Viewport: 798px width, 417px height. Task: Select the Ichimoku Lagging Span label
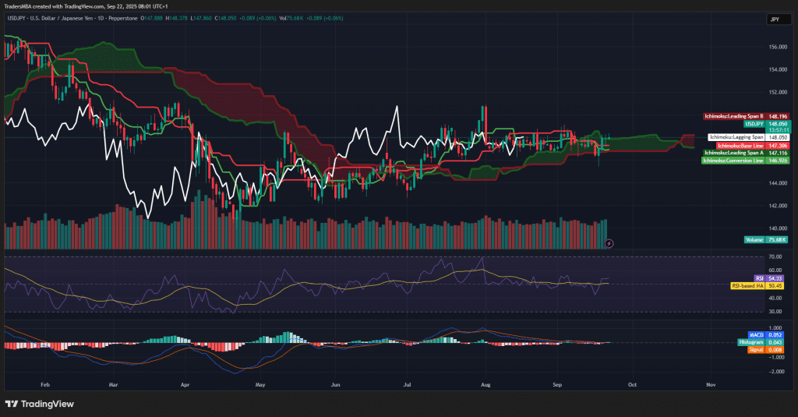(734, 137)
